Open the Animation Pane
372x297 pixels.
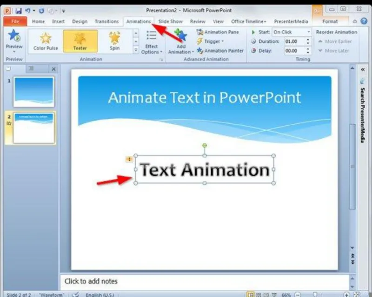tap(218, 32)
